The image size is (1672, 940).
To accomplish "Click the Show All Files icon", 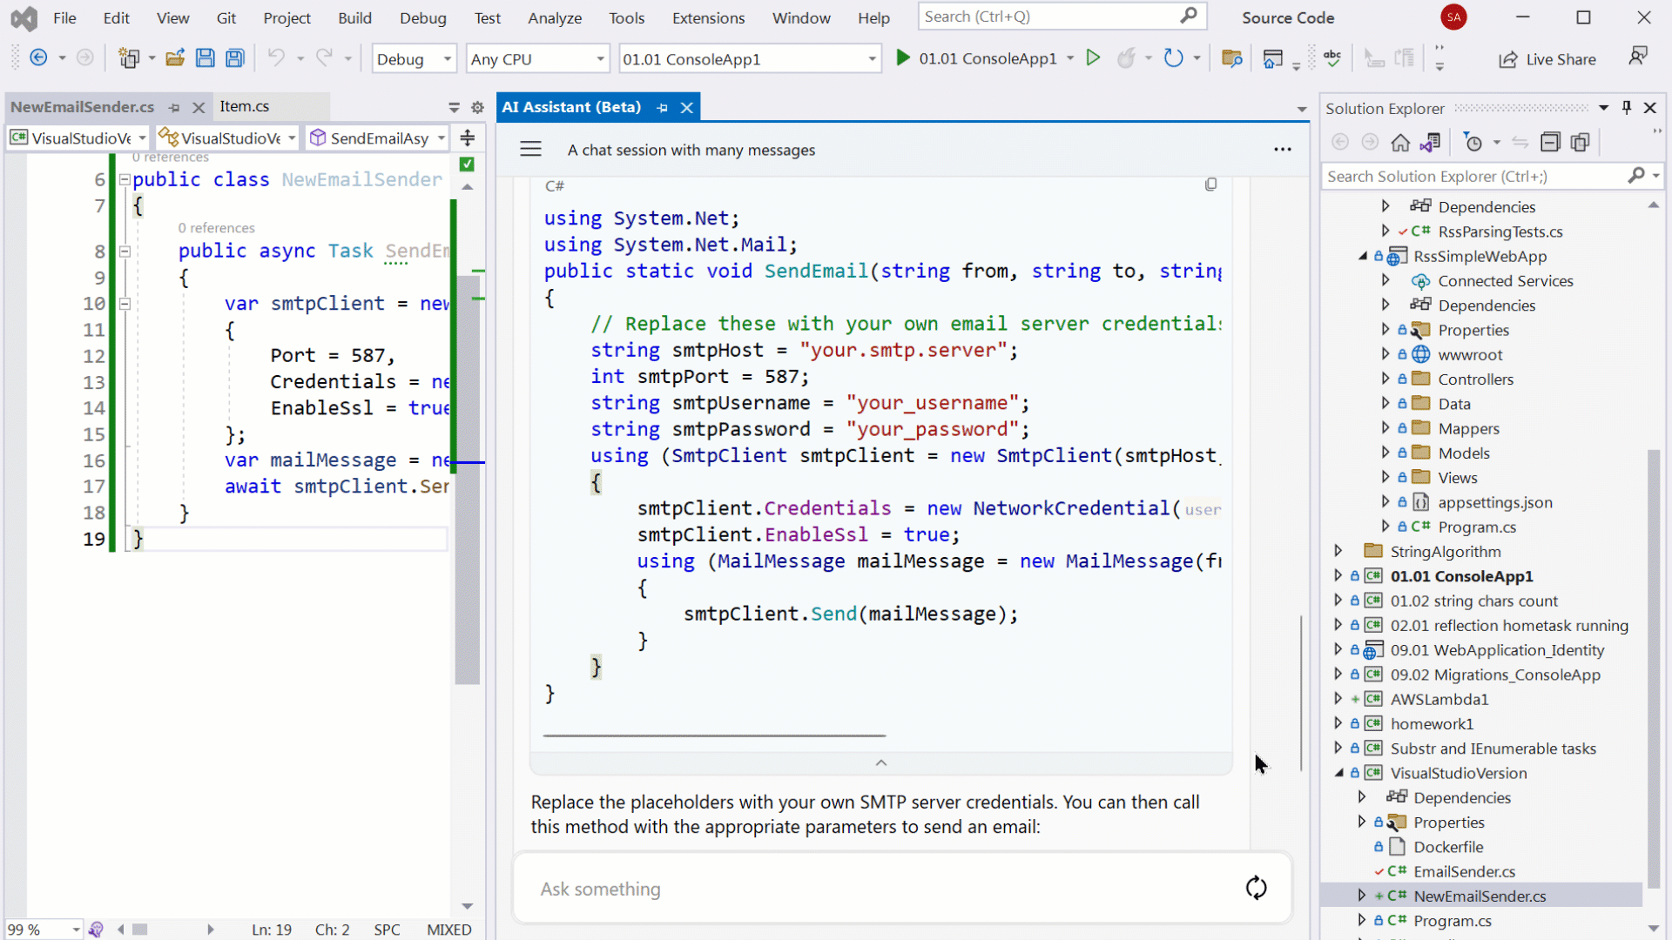I will [1580, 142].
